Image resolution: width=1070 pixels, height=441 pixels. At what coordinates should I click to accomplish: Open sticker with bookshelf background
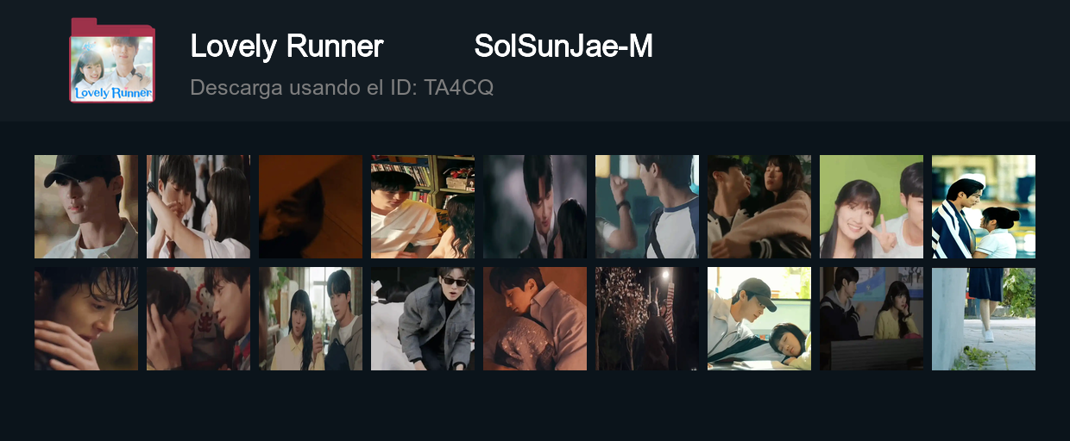pos(423,207)
